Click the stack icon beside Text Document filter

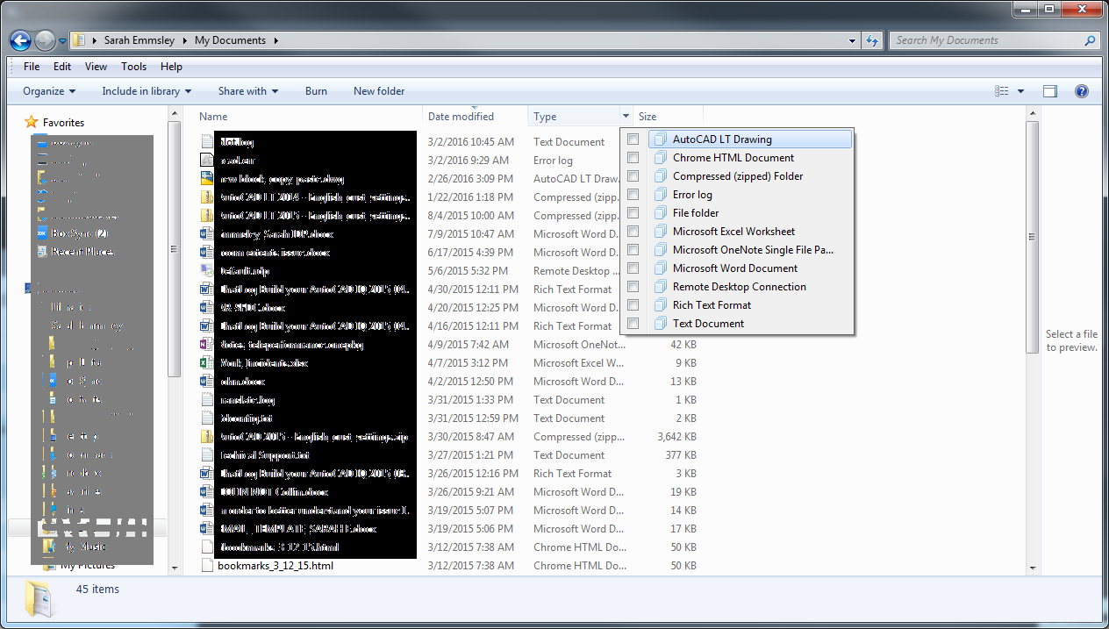(661, 324)
